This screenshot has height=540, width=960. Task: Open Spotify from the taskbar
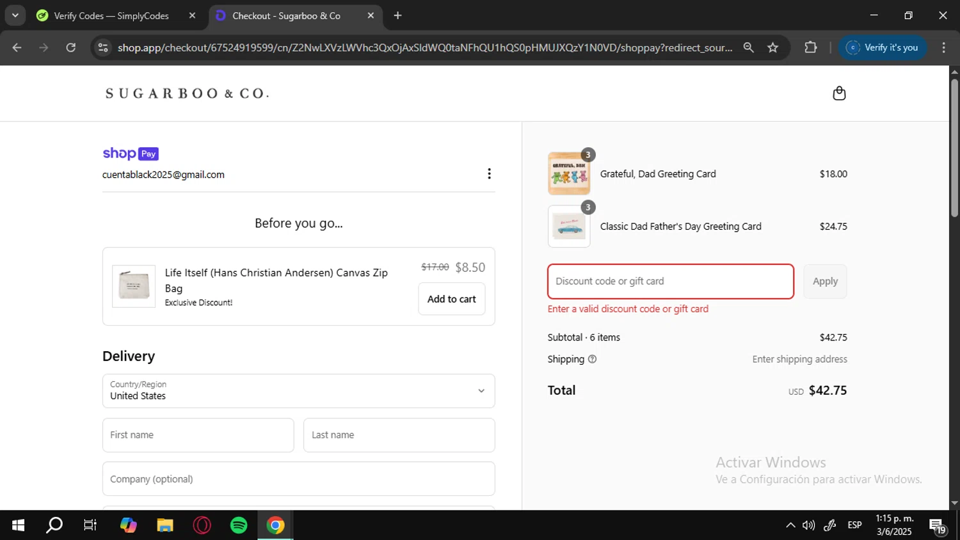[239, 525]
